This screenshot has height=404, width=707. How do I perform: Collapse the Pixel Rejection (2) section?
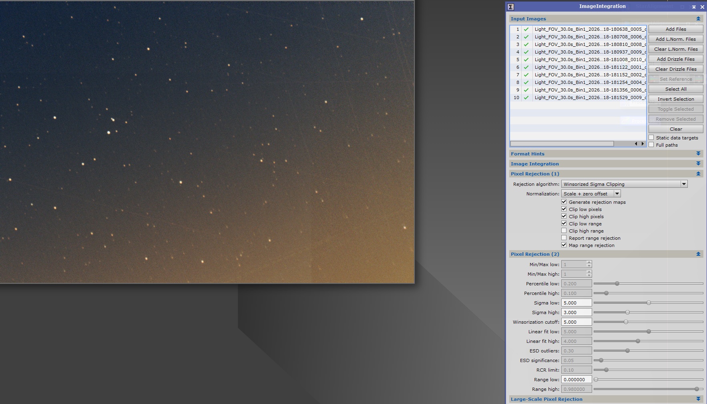coord(698,254)
